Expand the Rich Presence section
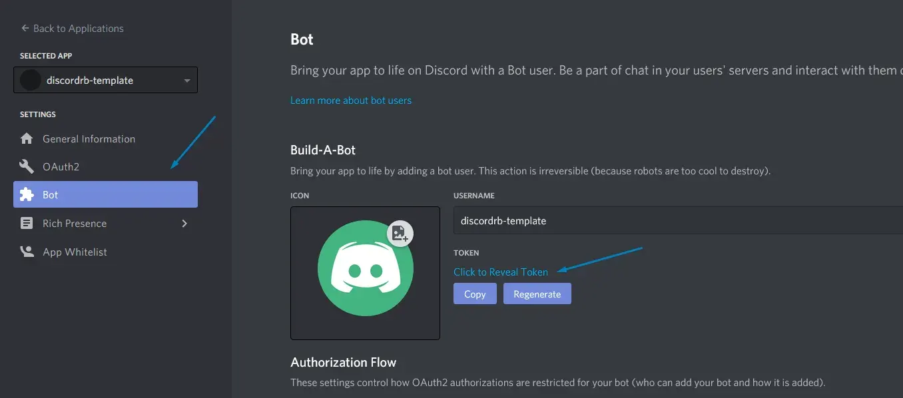The width and height of the screenshot is (903, 398). pyautogui.click(x=184, y=224)
